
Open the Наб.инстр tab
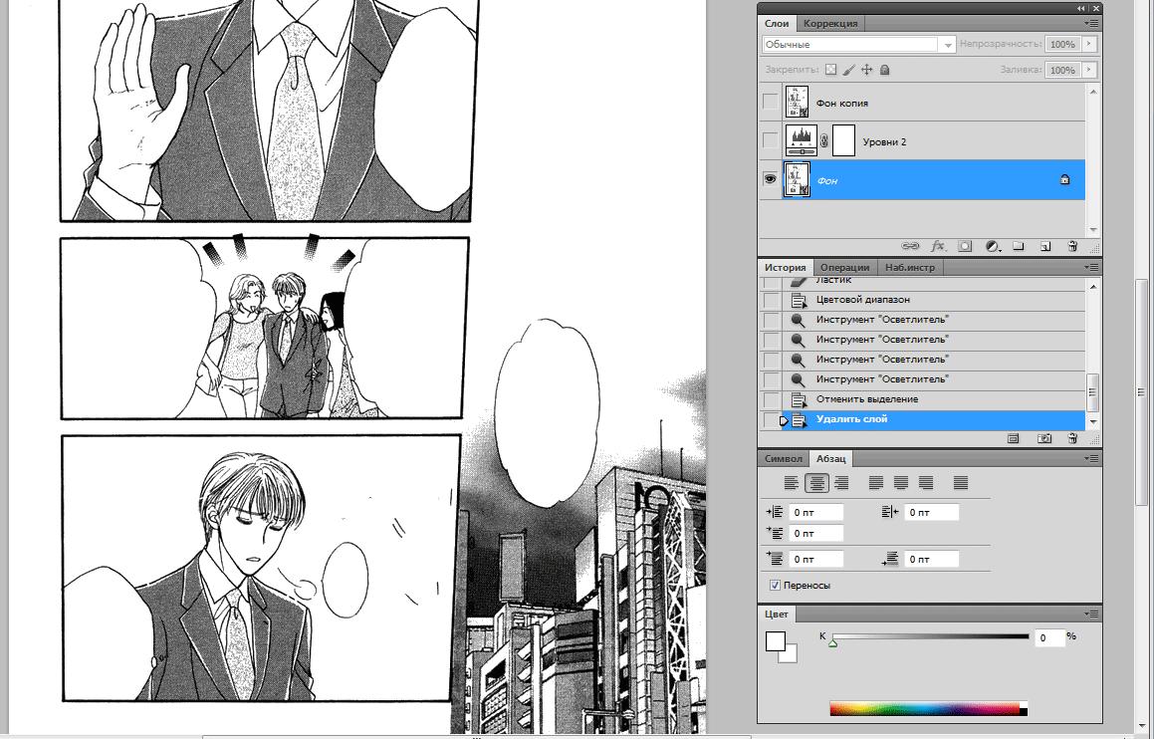(910, 267)
